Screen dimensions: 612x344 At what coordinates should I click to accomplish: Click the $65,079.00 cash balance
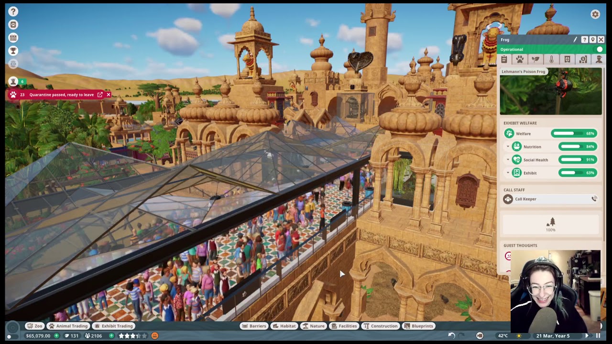click(38, 336)
